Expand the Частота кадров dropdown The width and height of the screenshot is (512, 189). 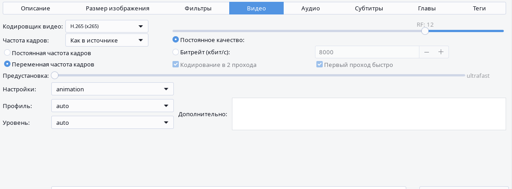(107, 40)
